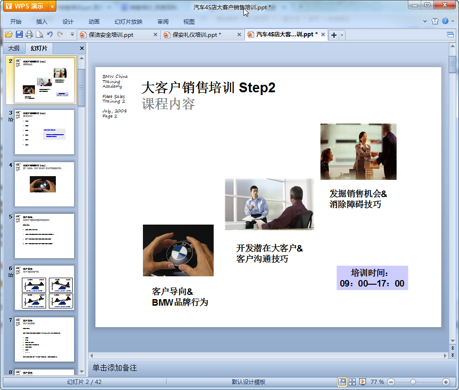Open the 审阅 menu tab
This screenshot has height=390, width=459.
click(163, 22)
